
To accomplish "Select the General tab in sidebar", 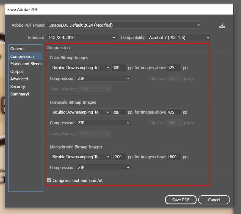I will click(x=26, y=49).
